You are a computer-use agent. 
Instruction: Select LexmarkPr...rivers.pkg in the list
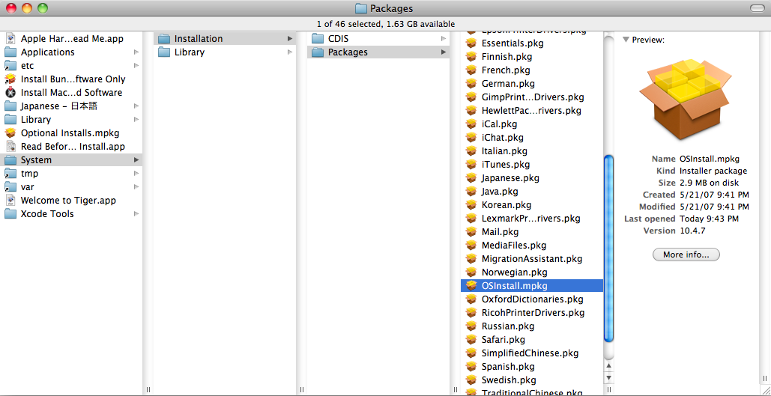(532, 218)
